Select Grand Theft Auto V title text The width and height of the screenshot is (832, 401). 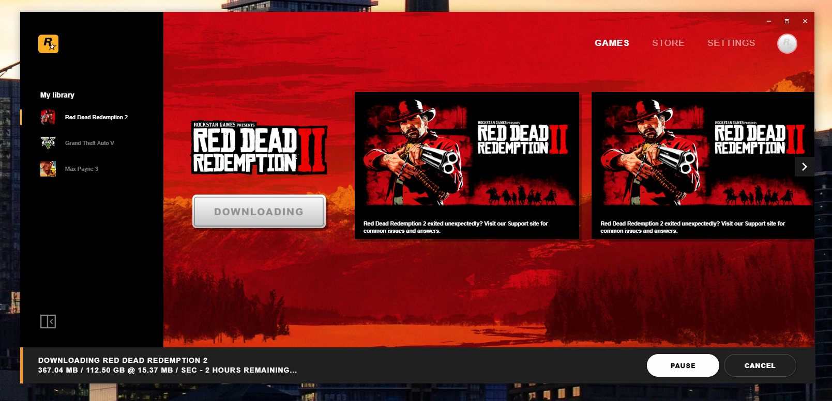89,143
